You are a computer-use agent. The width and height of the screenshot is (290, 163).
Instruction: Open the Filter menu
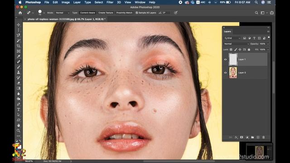tap(110, 2)
